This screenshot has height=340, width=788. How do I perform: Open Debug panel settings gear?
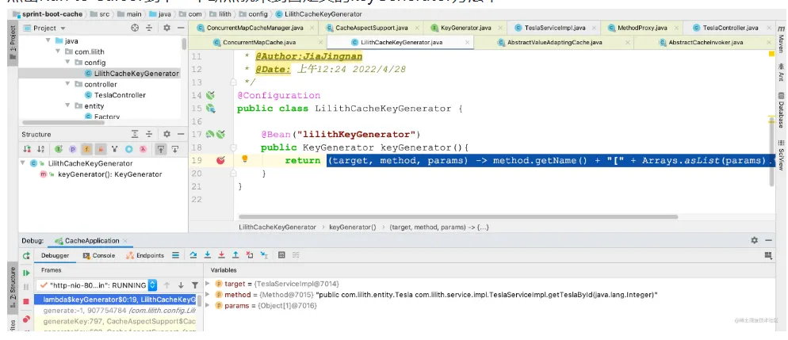pos(755,241)
